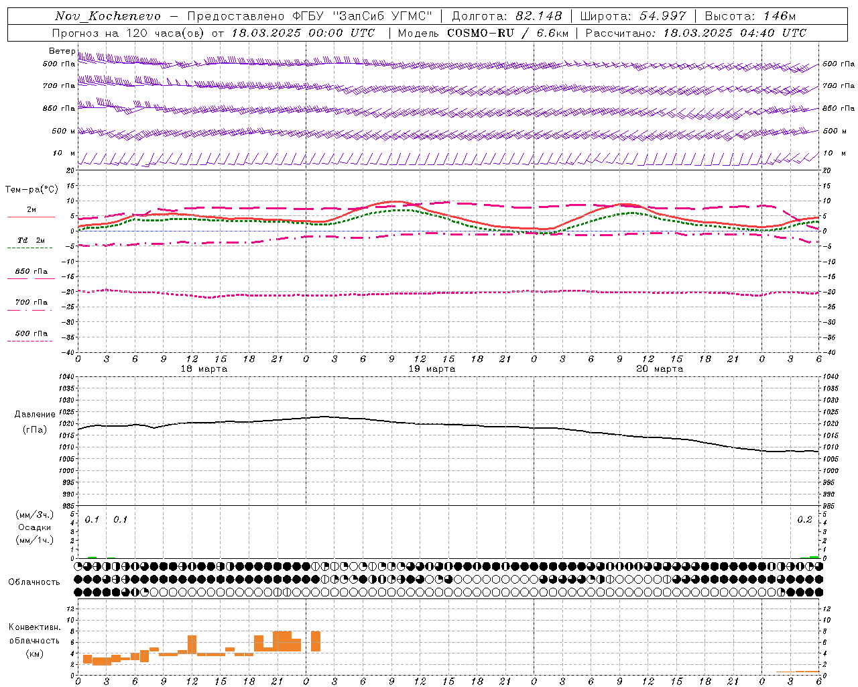The image size is (858, 687).
Task: Click the Осадки panel label
Action: point(34,527)
